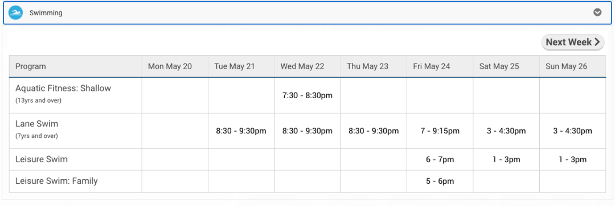Select Friday 7 - 9:15pm Lane Swim slot
Image resolution: width=615 pixels, height=206 pixels.
click(x=440, y=131)
